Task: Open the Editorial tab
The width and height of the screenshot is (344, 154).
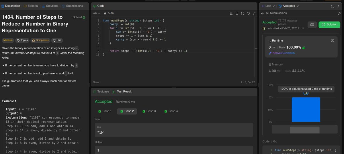Action: pos(31,6)
